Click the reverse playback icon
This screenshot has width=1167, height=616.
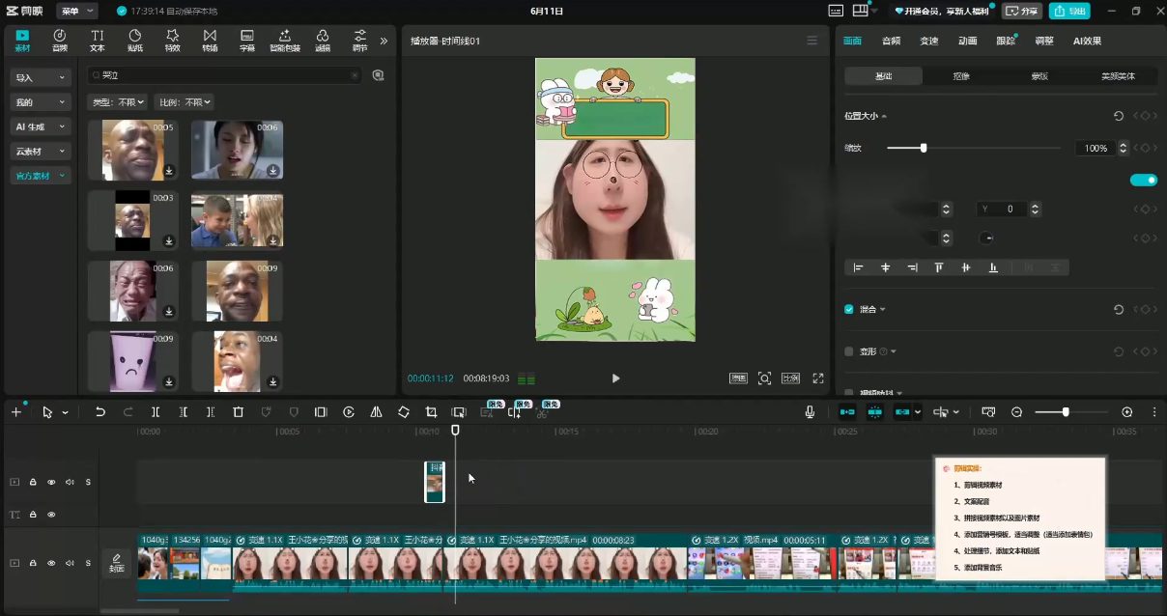click(x=349, y=412)
